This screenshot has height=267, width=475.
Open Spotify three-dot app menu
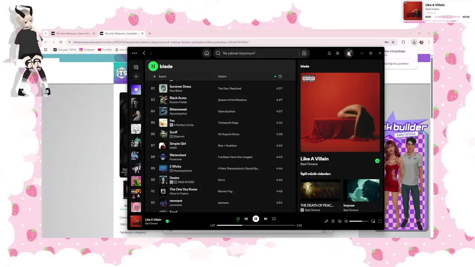[x=134, y=53]
